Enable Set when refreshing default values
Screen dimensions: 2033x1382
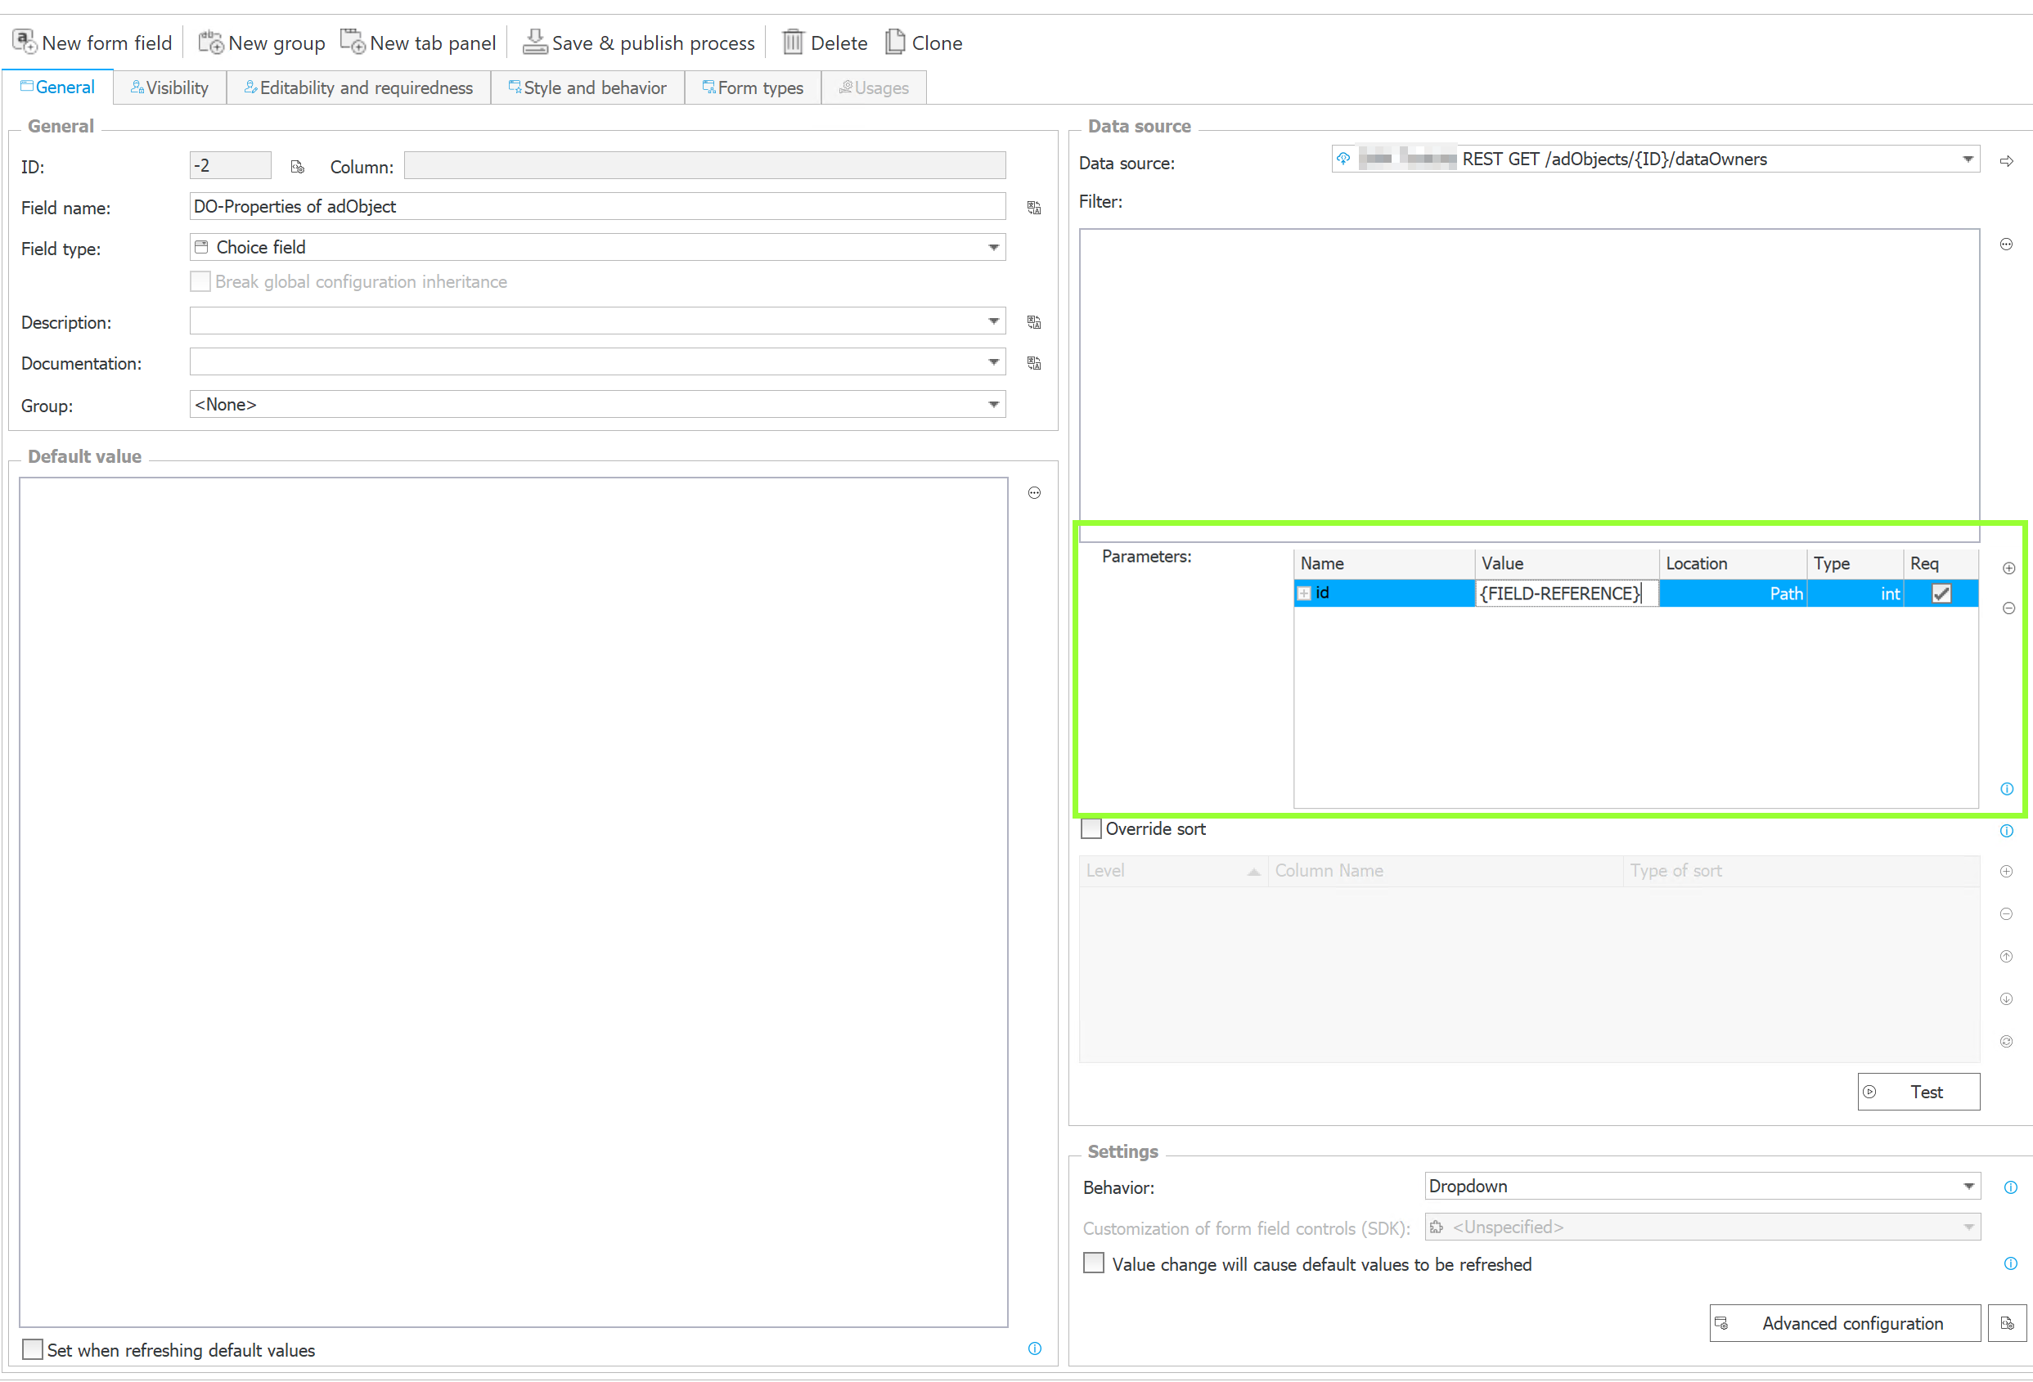point(33,1348)
